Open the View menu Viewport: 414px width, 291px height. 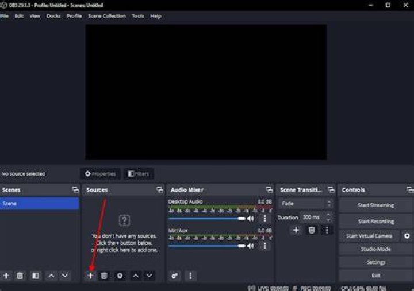click(x=35, y=16)
